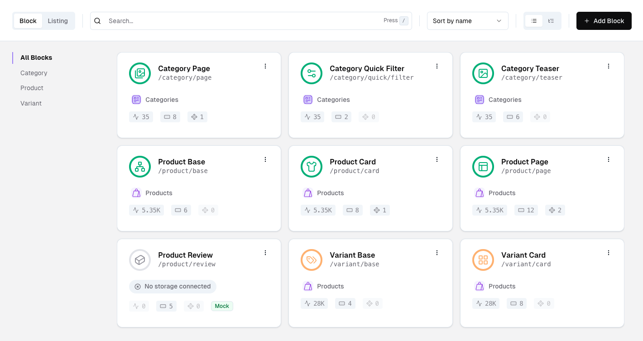This screenshot has width=643, height=341.
Task: Open options menu on Variant Card
Action: [x=609, y=253]
